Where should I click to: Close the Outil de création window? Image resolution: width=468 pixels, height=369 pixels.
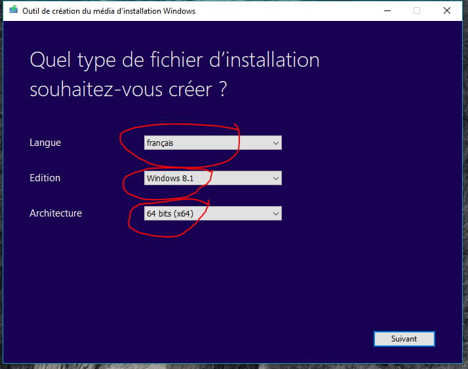(x=447, y=10)
